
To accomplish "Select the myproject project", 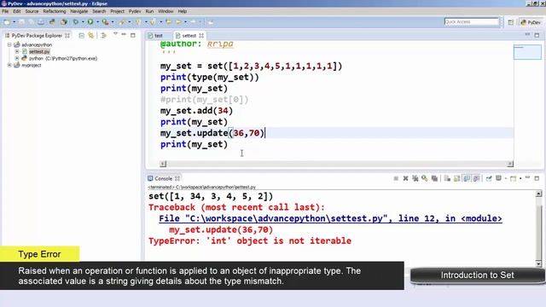I will click(32, 65).
